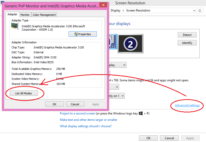Select the monitor 2 display thumbnail
The height and width of the screenshot is (142, 206).
coord(130,44)
